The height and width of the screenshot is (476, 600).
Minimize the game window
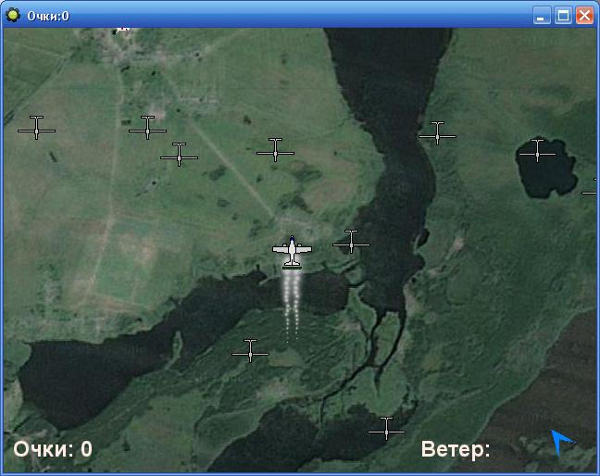click(x=542, y=15)
